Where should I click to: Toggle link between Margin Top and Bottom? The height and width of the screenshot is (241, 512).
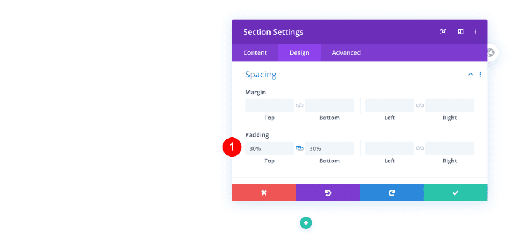pos(300,105)
